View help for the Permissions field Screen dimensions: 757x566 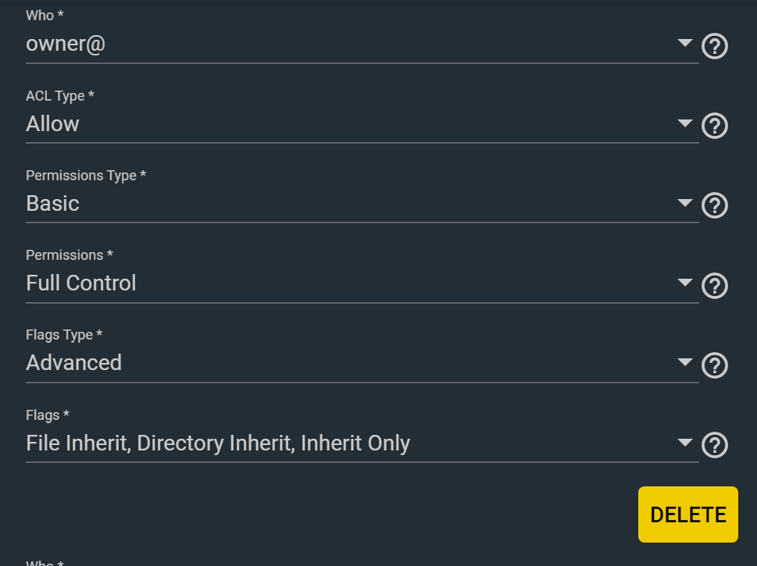pyautogui.click(x=715, y=286)
